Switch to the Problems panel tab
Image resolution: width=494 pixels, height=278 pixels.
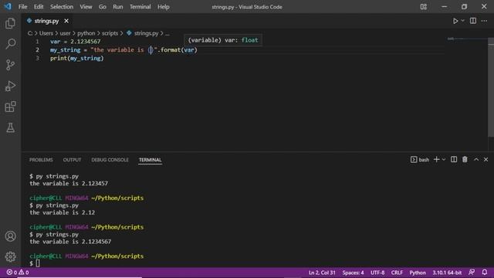tap(41, 160)
